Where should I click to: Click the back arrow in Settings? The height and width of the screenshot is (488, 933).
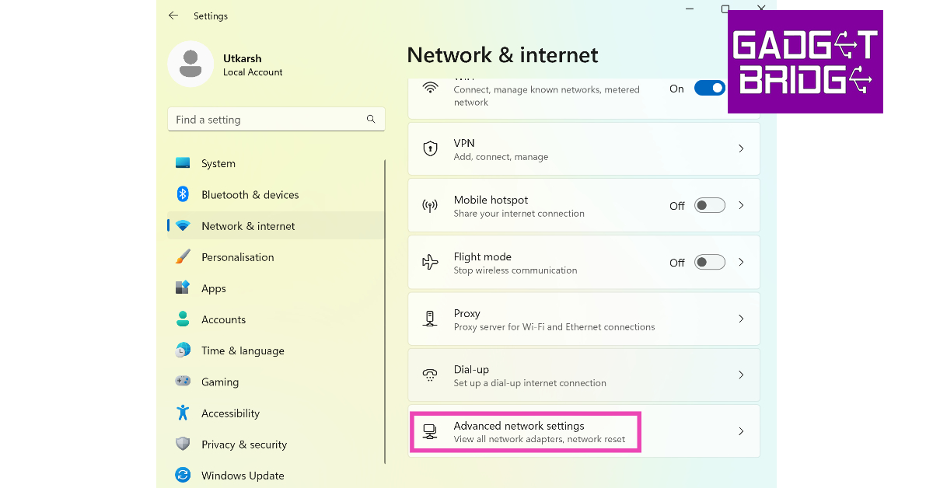(x=173, y=16)
